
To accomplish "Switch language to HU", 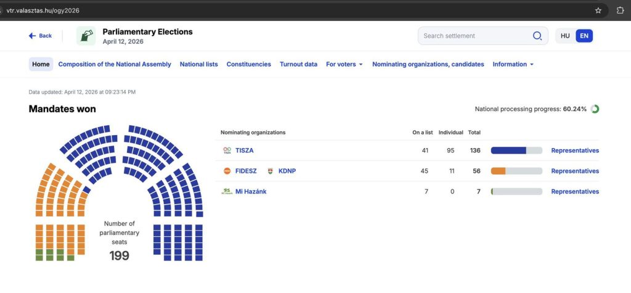I will (565, 36).
